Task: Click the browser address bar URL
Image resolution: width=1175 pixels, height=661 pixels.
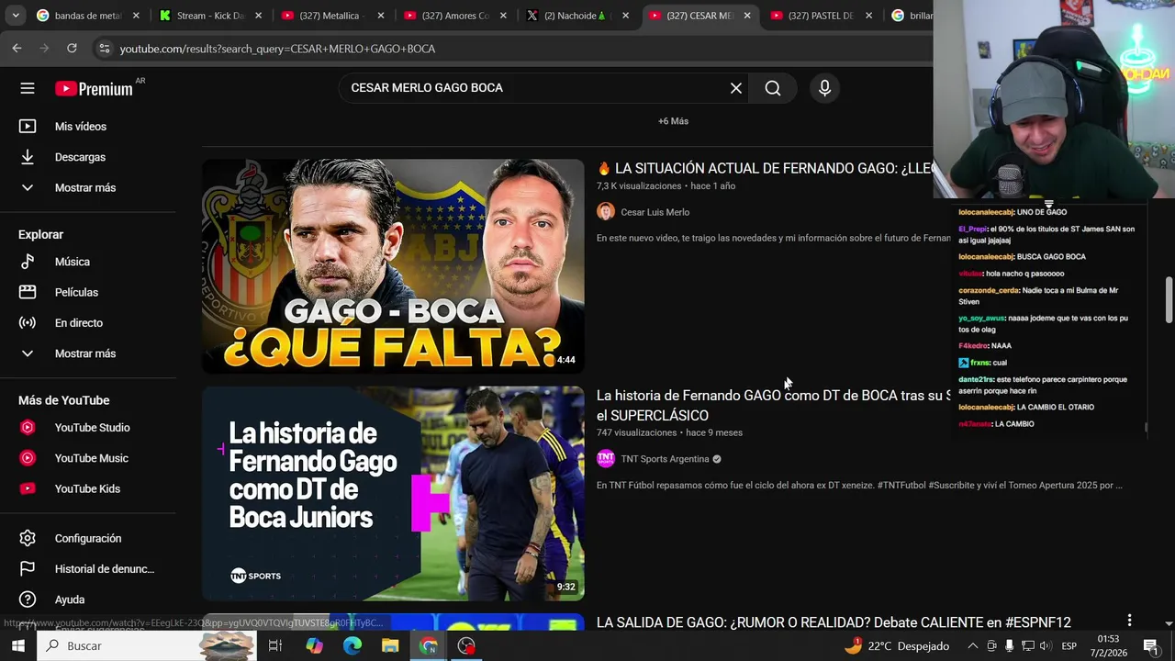Action: [x=277, y=48]
